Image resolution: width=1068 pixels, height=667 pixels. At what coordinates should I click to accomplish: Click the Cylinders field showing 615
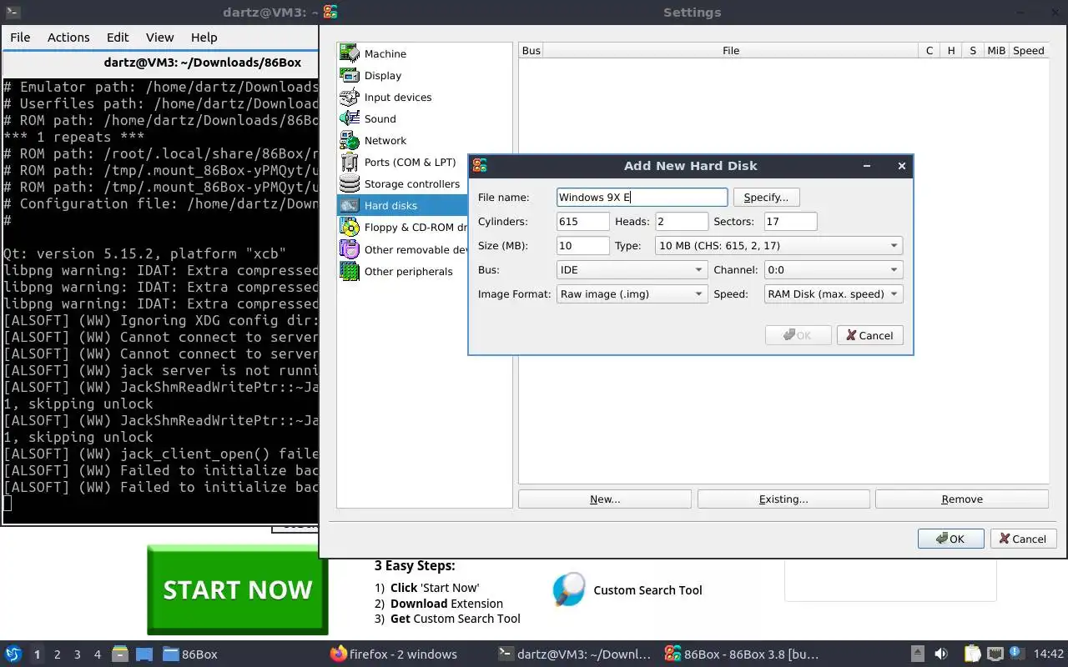[583, 222]
